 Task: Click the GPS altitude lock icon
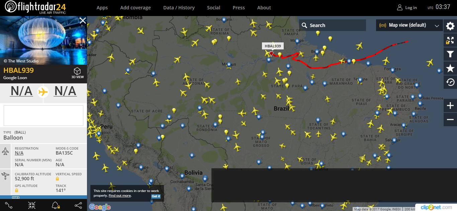16,191
